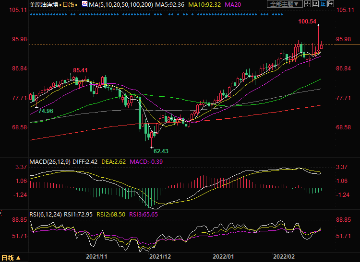Image resolution: width=360 pixels, height=262 pixels.
Task: Click the rightmost arrow panel icon
Action: coord(331,4)
